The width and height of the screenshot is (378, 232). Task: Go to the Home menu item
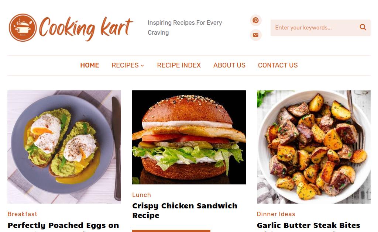tap(90, 65)
